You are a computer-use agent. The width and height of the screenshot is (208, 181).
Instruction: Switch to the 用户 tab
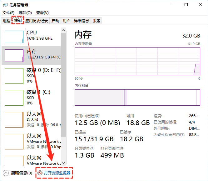[x=66, y=21]
